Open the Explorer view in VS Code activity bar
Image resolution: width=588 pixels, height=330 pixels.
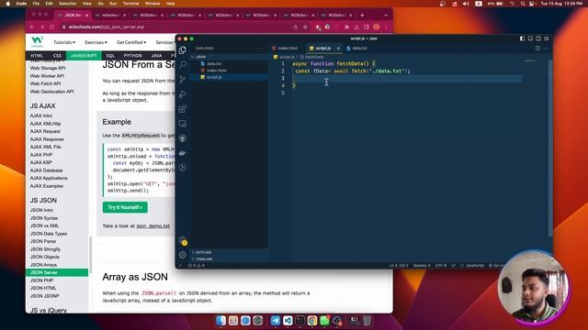tap(183, 49)
